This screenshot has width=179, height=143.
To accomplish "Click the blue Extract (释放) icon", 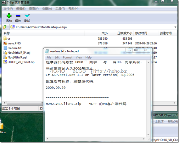I will (18, 16).
